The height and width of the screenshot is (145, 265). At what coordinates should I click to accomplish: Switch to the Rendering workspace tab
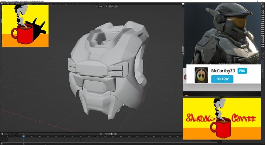point(79,4)
